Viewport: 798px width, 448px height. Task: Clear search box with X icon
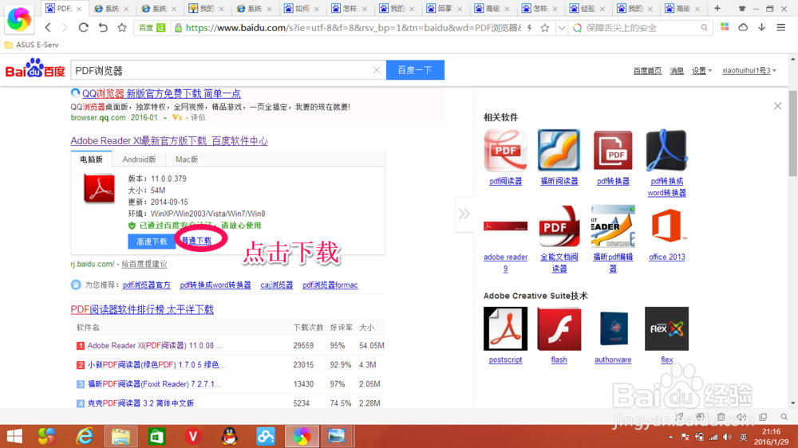(x=377, y=70)
